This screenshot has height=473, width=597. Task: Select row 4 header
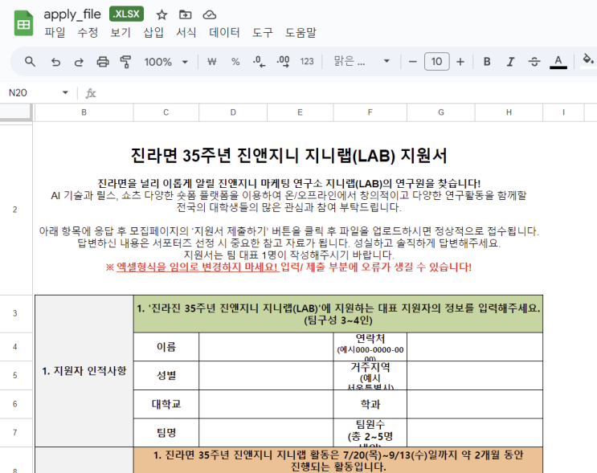[x=15, y=347]
